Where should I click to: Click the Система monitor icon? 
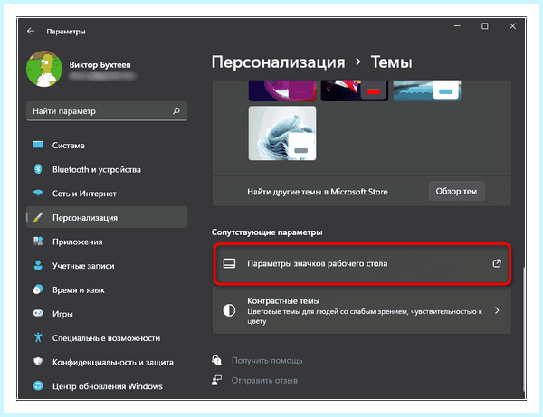pyautogui.click(x=38, y=145)
